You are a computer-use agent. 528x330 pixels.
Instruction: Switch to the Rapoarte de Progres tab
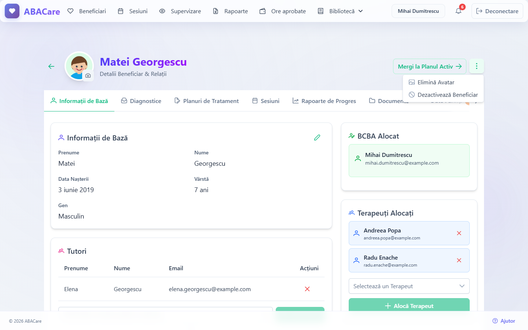point(324,101)
